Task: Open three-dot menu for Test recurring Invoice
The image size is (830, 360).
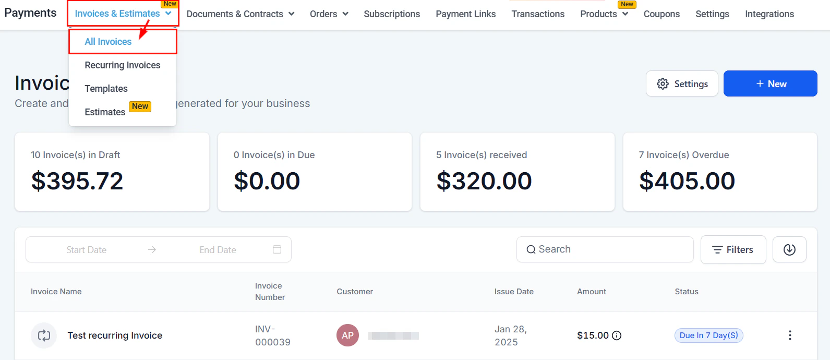Action: coord(790,335)
